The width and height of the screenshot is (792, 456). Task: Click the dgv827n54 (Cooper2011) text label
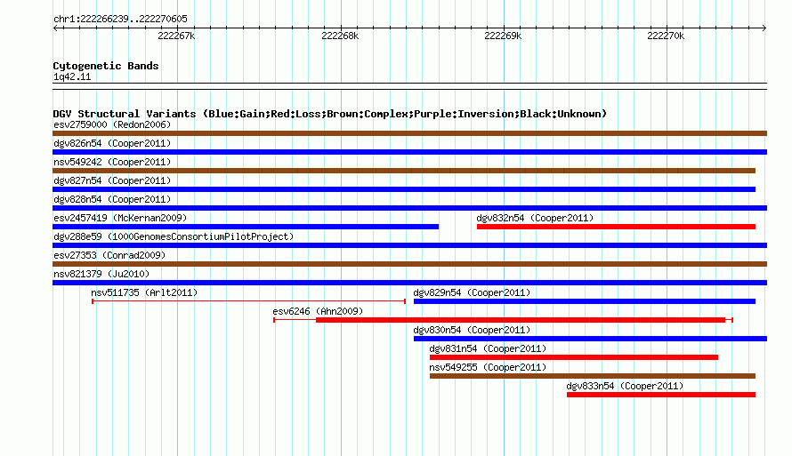click(x=112, y=180)
